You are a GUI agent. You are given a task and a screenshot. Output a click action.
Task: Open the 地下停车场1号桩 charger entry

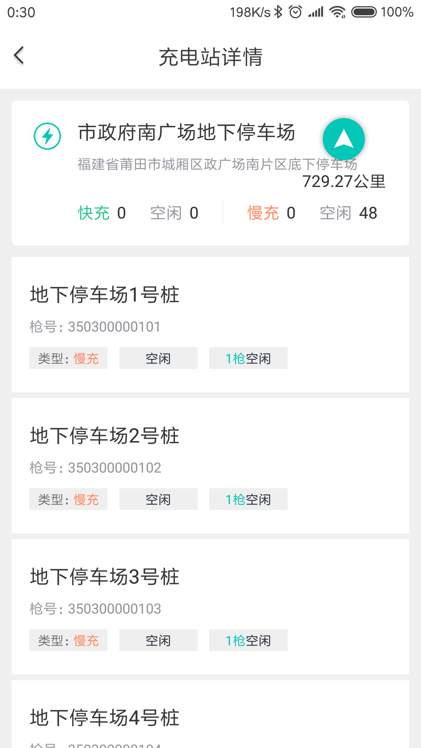104,295
